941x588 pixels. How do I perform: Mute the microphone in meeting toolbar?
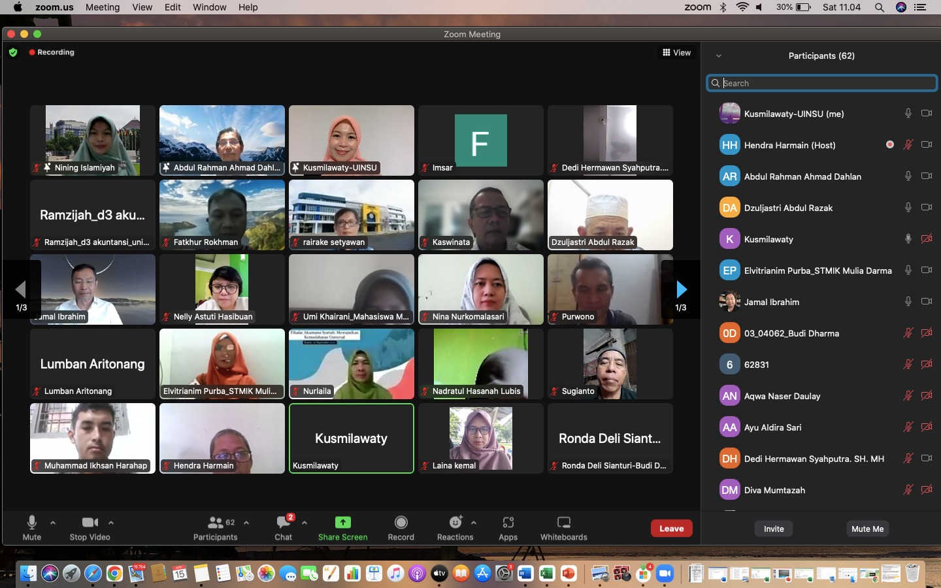pyautogui.click(x=31, y=523)
